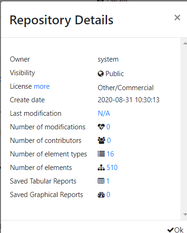187x233 pixels.
Task: Click the palette icon for Graphical Reports
Action: click(x=101, y=195)
